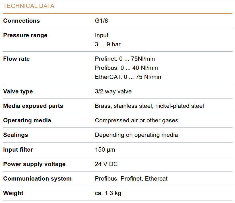Select the Profinet flow rate line
Viewport: 235px width, 203px height.
point(125,59)
